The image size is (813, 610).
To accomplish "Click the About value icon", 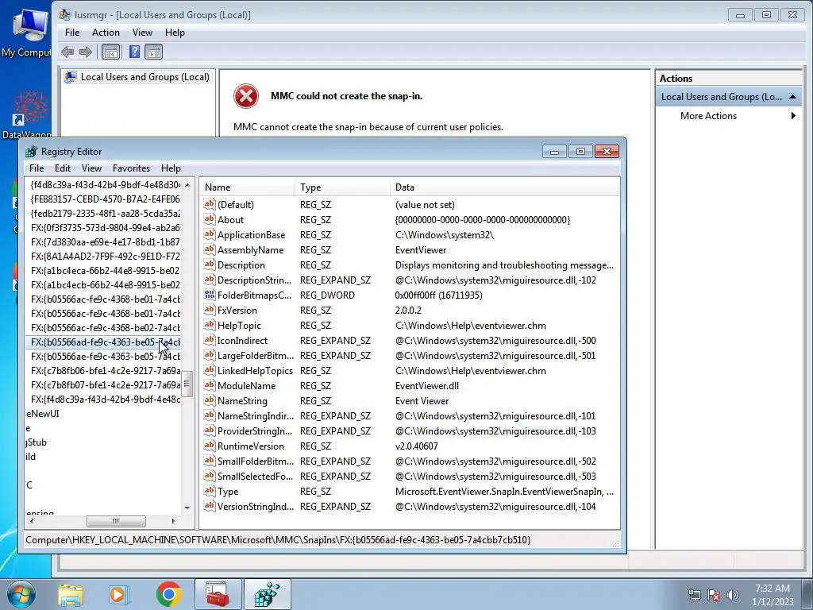I will coord(210,219).
